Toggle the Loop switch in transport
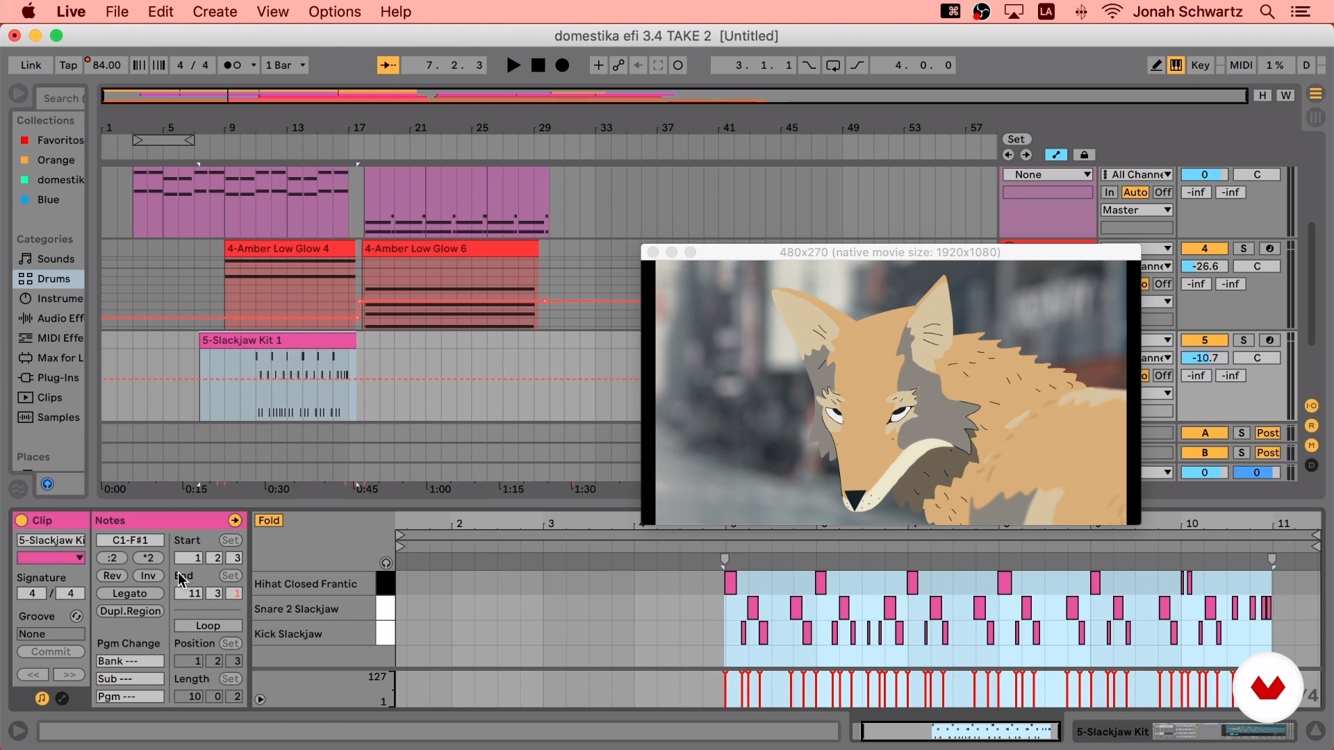Viewport: 1334px width, 750px height. 833,65
